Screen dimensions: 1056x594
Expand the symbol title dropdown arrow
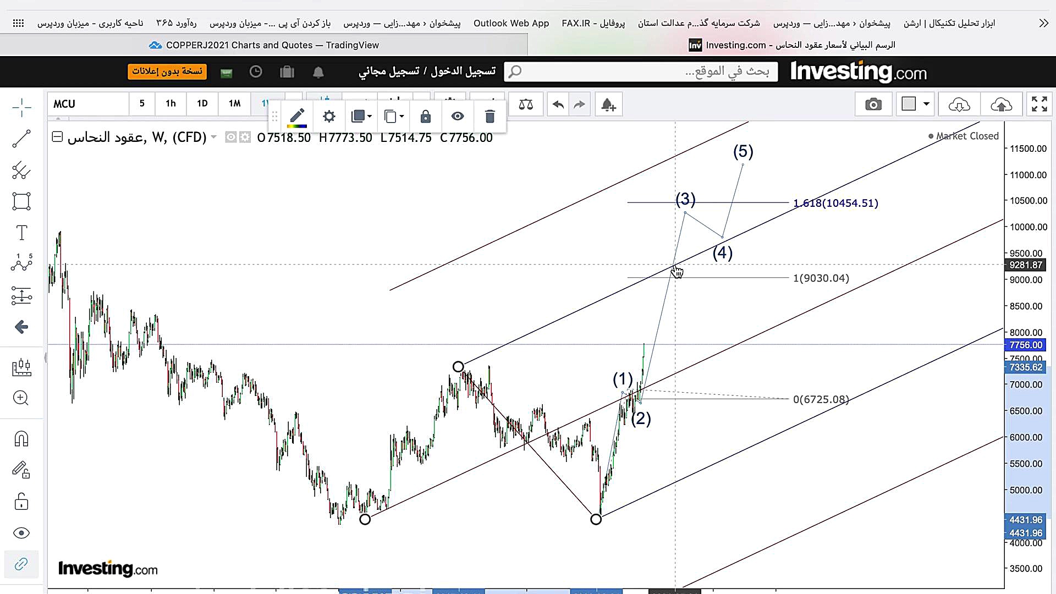[x=214, y=137]
